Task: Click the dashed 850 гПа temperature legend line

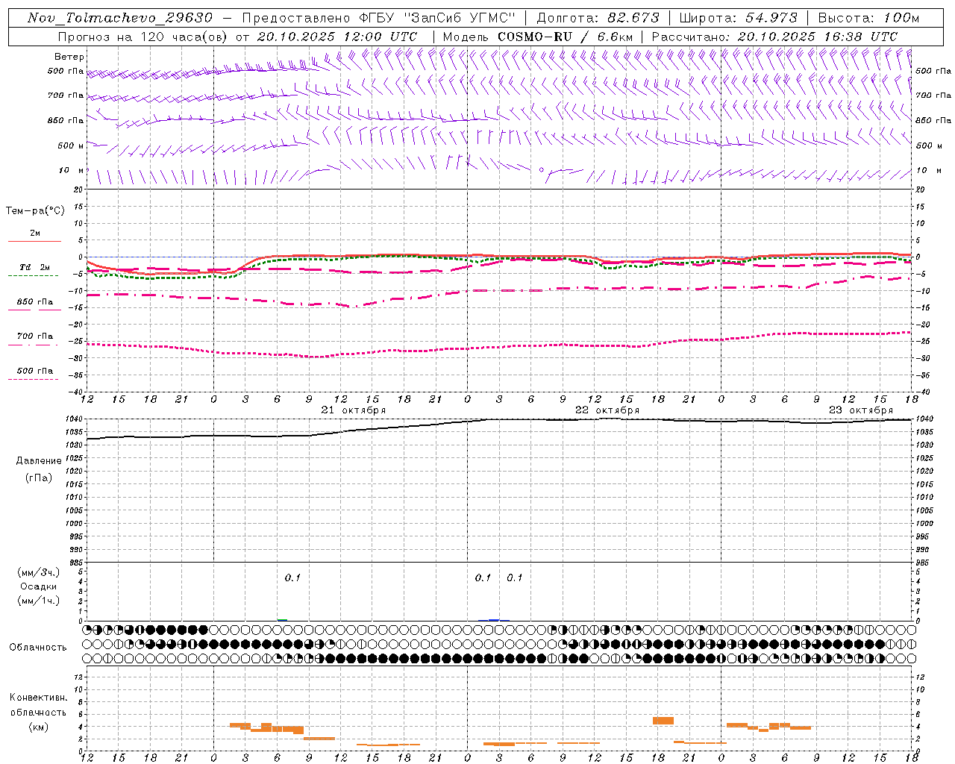Action: 33,310
